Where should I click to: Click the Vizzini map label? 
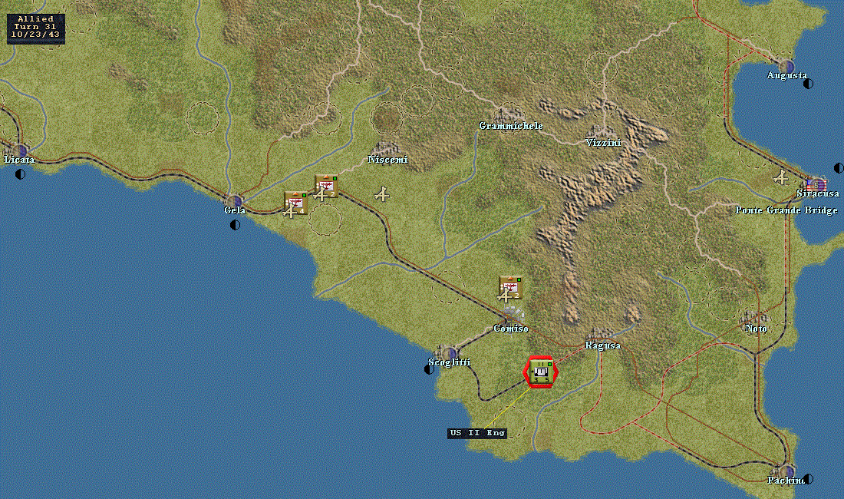(603, 143)
